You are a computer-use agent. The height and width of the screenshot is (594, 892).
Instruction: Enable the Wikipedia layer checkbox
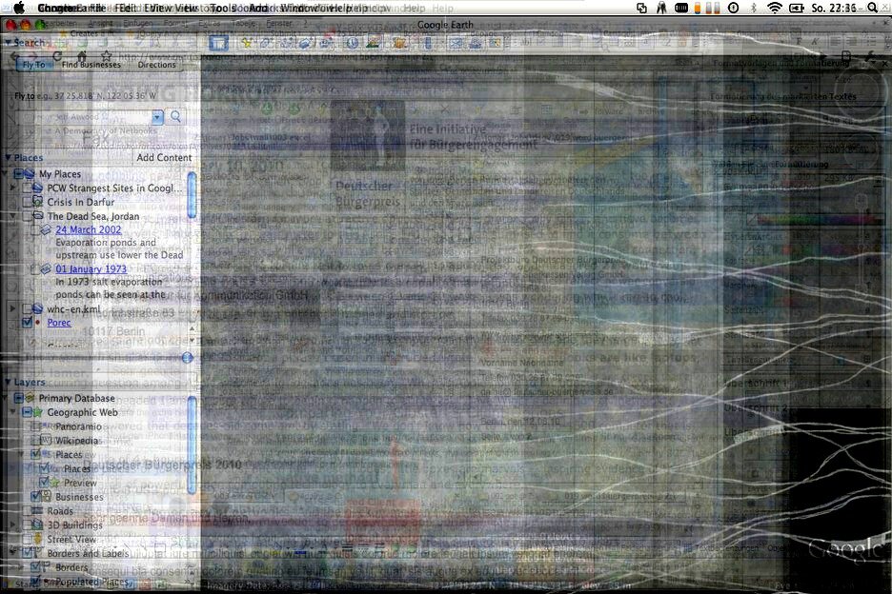(35, 441)
